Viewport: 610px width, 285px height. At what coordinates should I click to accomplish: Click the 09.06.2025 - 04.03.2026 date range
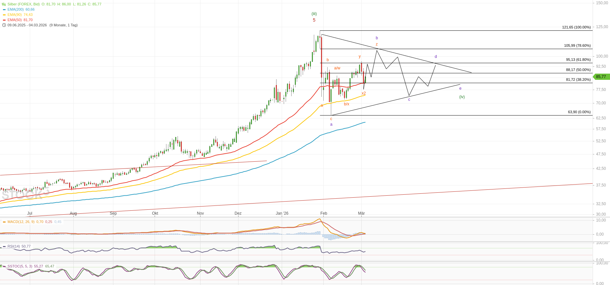click(x=27, y=25)
